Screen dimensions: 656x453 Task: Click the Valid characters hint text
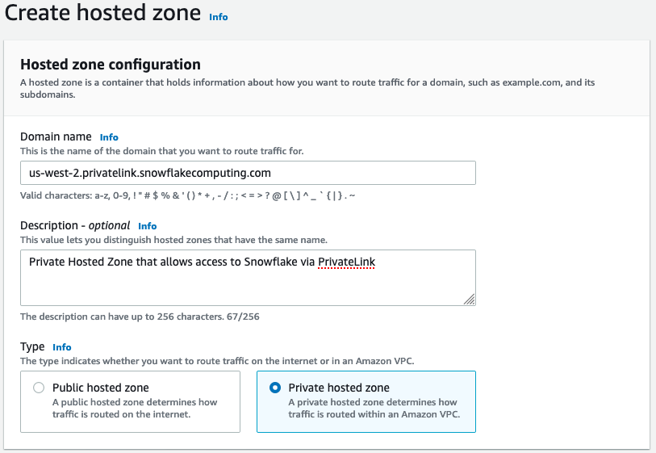pyautogui.click(x=187, y=196)
